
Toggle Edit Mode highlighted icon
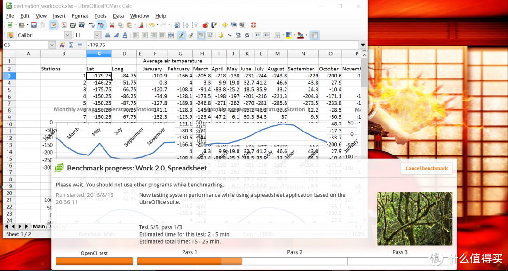click(x=53, y=25)
